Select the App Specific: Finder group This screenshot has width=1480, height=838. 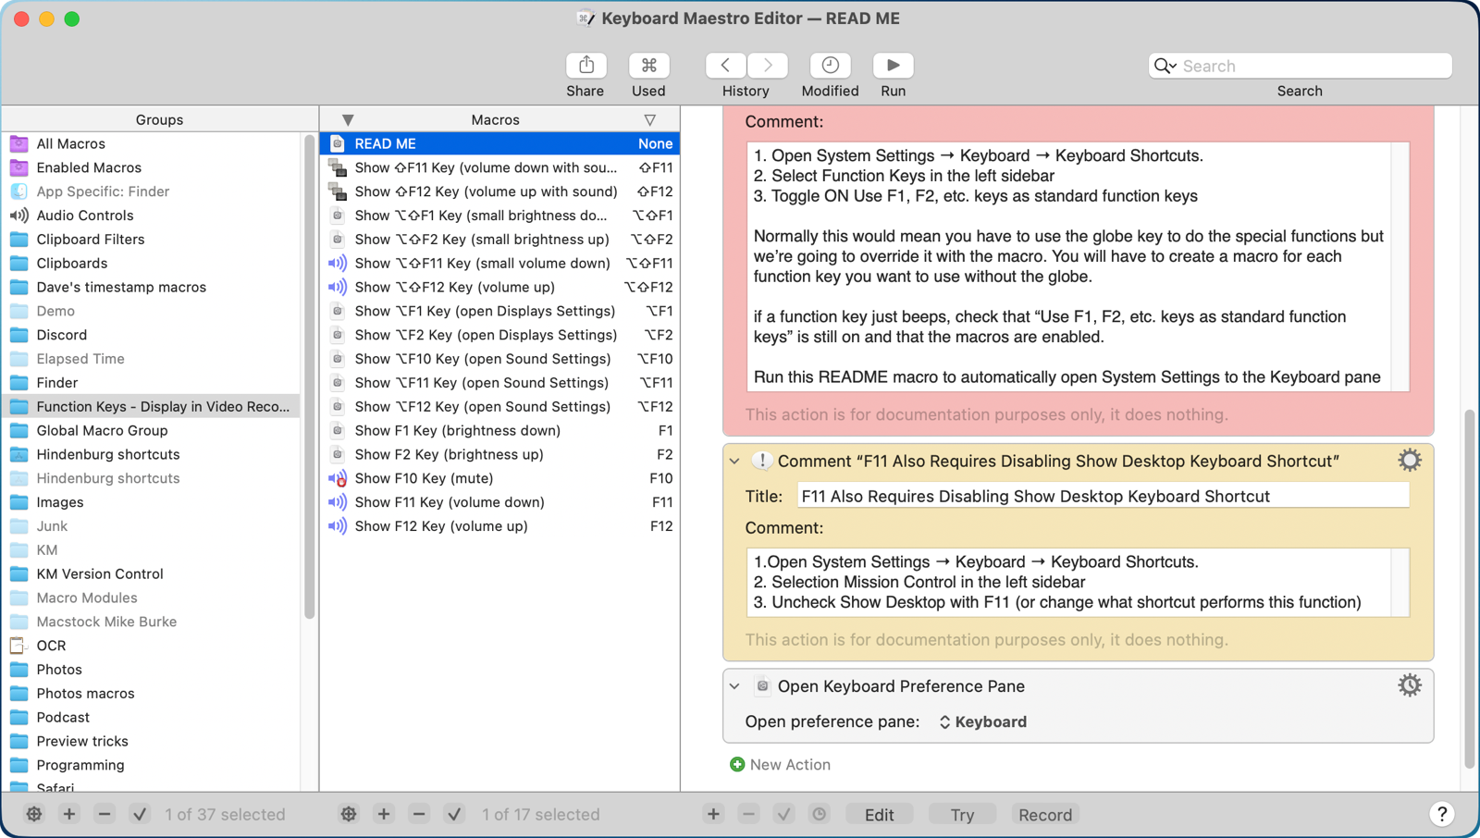[153, 191]
